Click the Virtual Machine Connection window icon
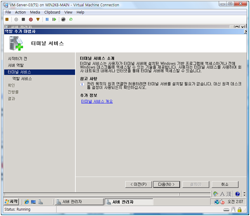Viewport: 250px width, 216px height. click(6, 5)
